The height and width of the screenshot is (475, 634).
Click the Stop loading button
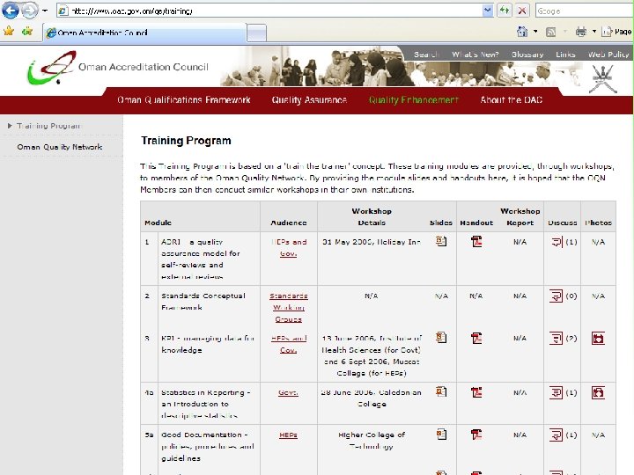coord(522,11)
